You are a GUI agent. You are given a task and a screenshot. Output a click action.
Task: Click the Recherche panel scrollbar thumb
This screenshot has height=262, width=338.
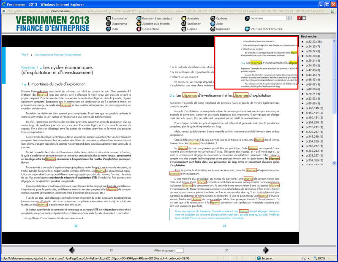point(334,78)
